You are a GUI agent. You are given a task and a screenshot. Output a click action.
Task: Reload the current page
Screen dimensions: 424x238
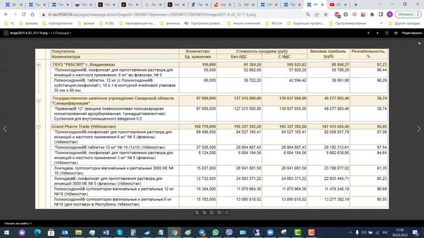24,15
